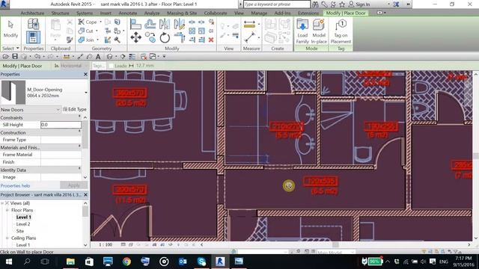
Task: Click the Open icon in quick access toolbar
Action: click(x=5, y=57)
